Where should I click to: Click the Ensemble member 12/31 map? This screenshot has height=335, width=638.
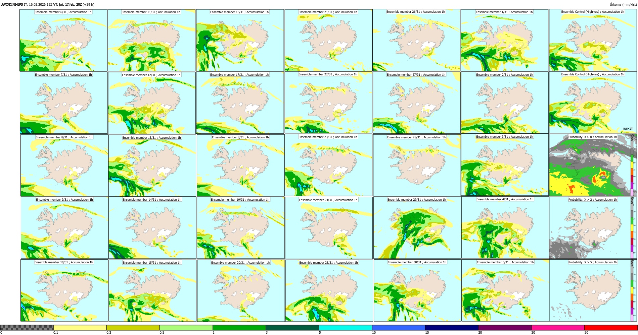tap(152, 103)
